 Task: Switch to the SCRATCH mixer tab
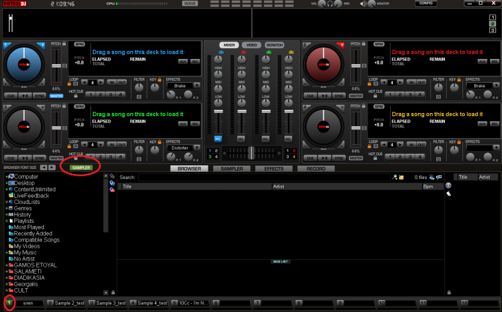click(x=274, y=45)
